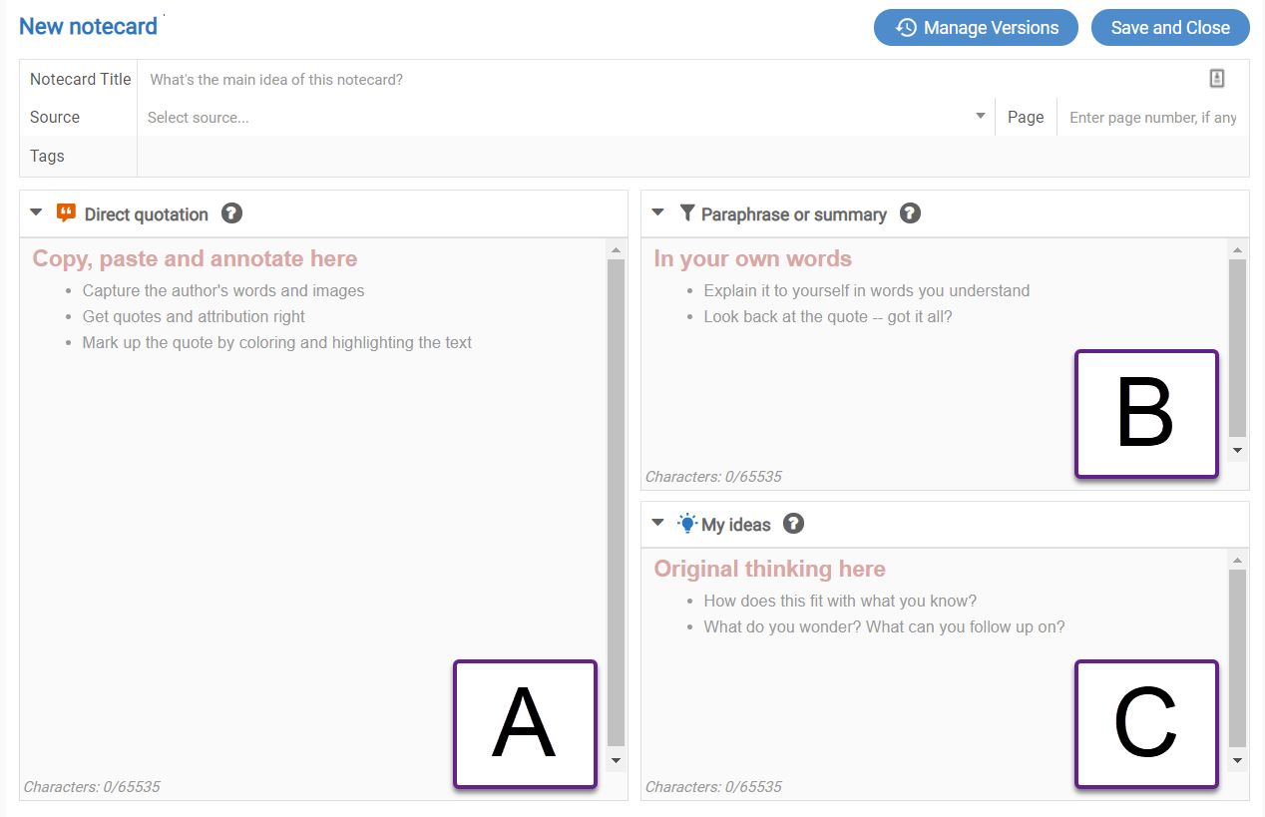1265x817 pixels.
Task: Open the My ideas help icon
Action: coord(793,523)
